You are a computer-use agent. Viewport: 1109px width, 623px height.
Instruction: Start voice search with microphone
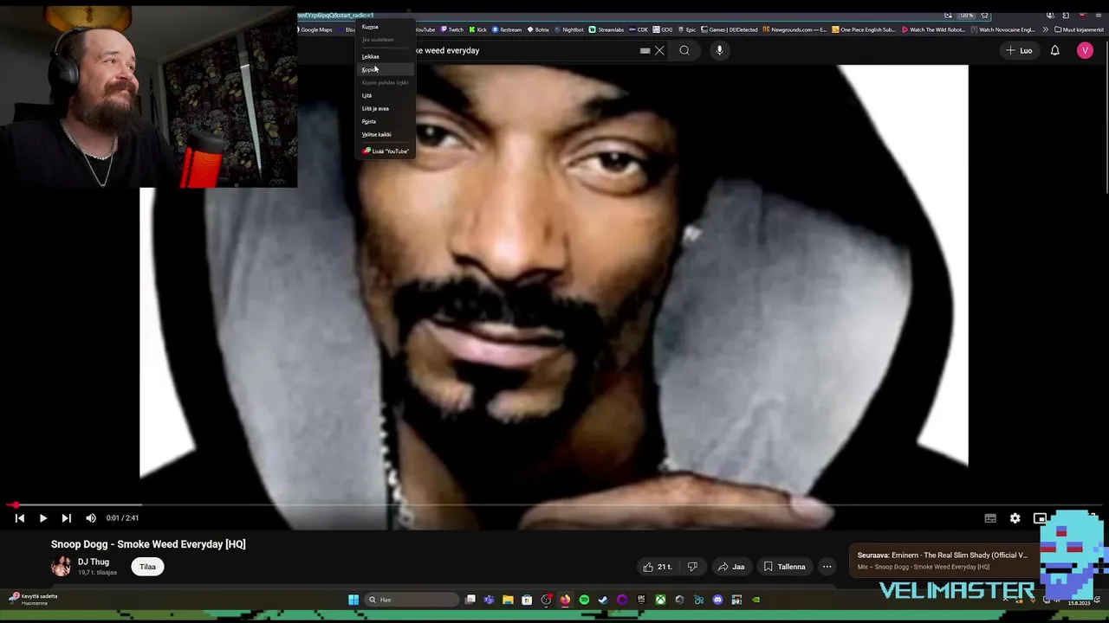[719, 50]
